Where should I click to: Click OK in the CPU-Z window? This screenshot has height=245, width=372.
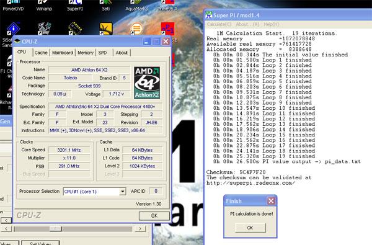[154, 216]
